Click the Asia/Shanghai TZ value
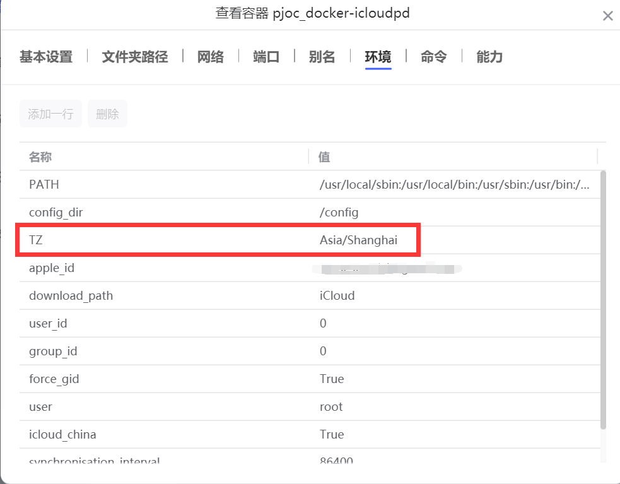This screenshot has height=484, width=620. [358, 240]
